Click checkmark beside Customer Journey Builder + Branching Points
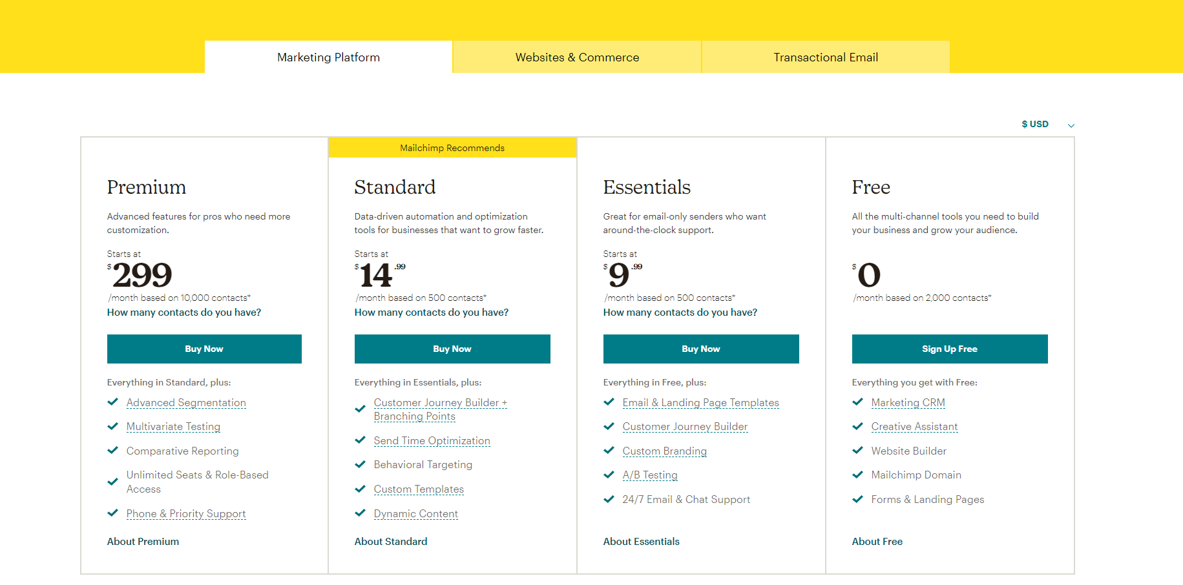1183x585 pixels. (360, 409)
